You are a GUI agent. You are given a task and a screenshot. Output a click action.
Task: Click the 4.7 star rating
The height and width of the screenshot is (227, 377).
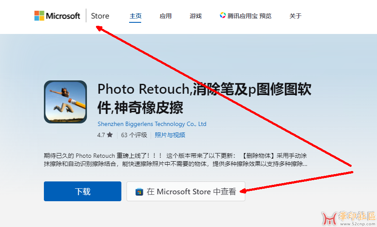pyautogui.click(x=105, y=135)
